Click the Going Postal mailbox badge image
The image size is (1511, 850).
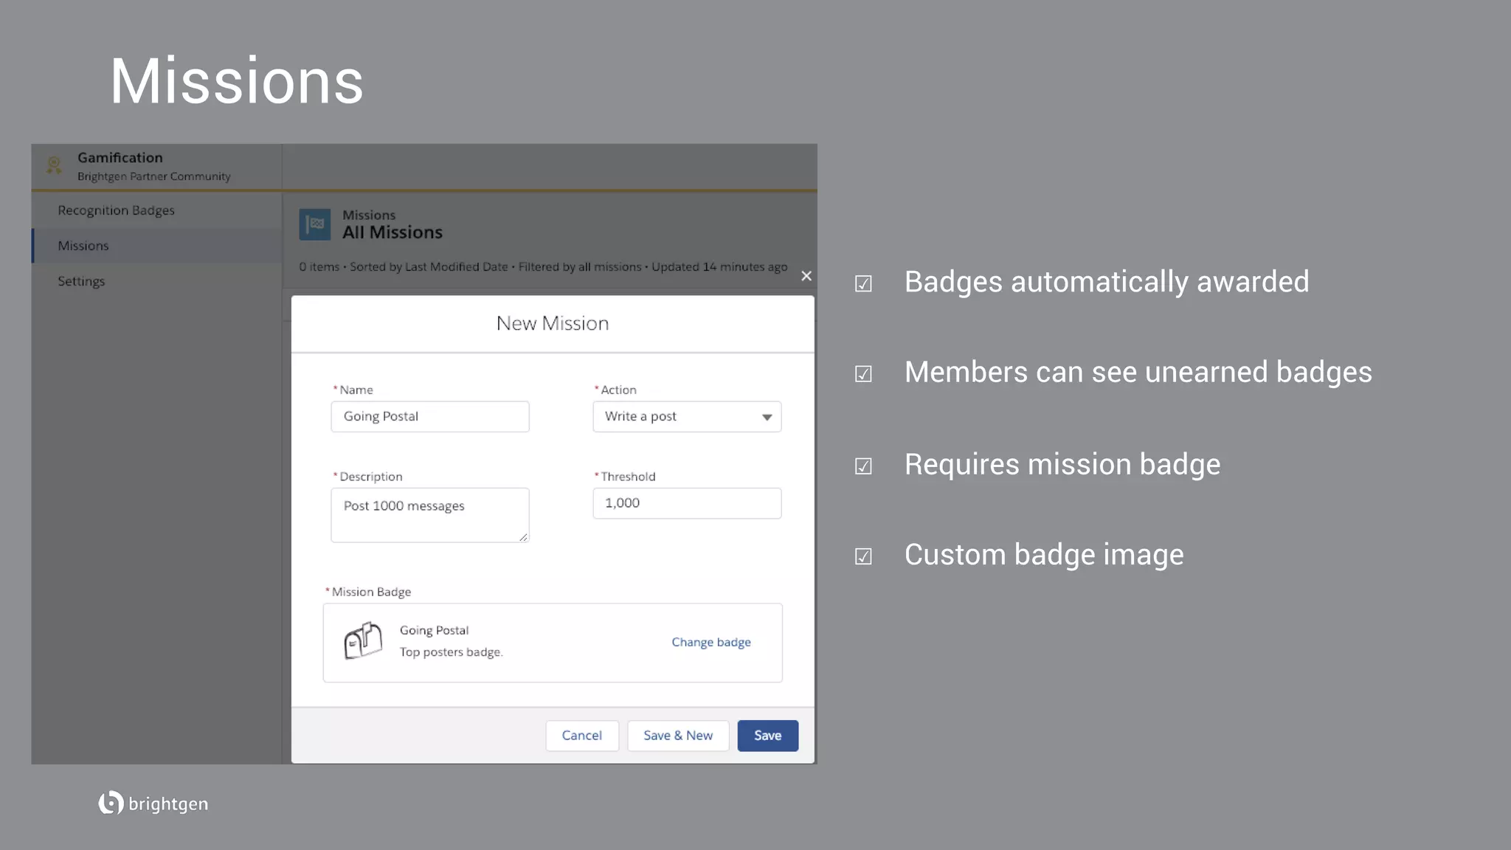(x=363, y=640)
